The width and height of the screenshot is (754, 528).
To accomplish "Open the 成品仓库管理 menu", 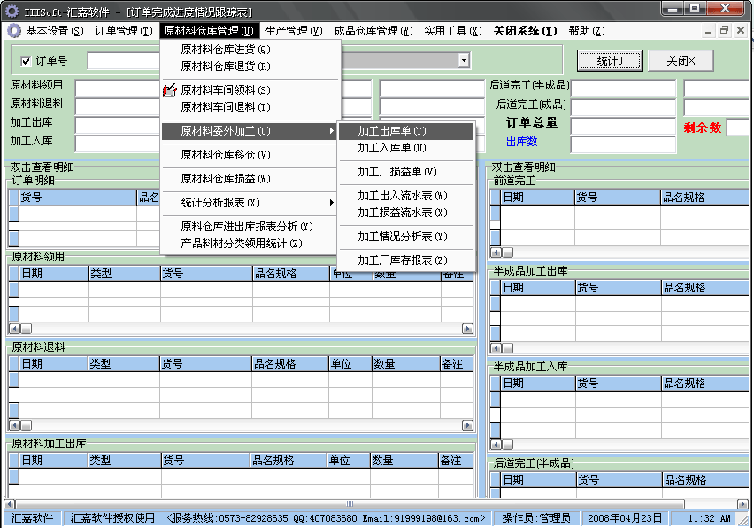I will (x=373, y=31).
